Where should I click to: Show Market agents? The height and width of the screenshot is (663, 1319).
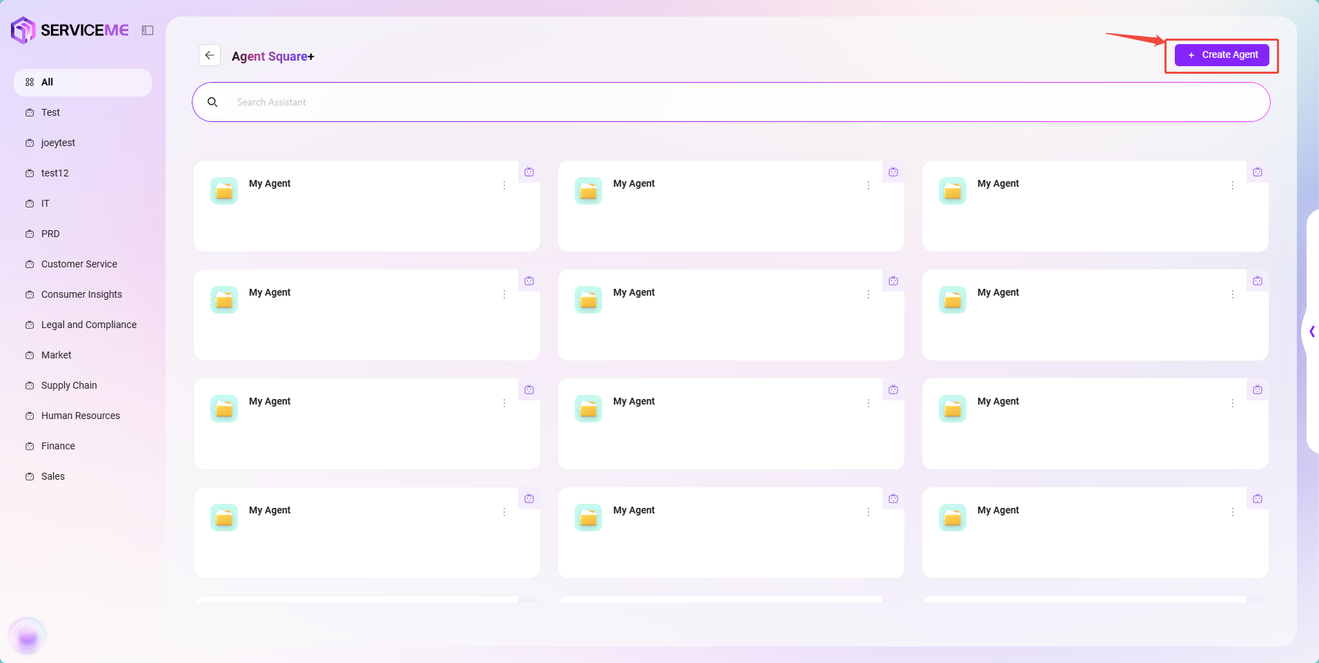(83, 355)
